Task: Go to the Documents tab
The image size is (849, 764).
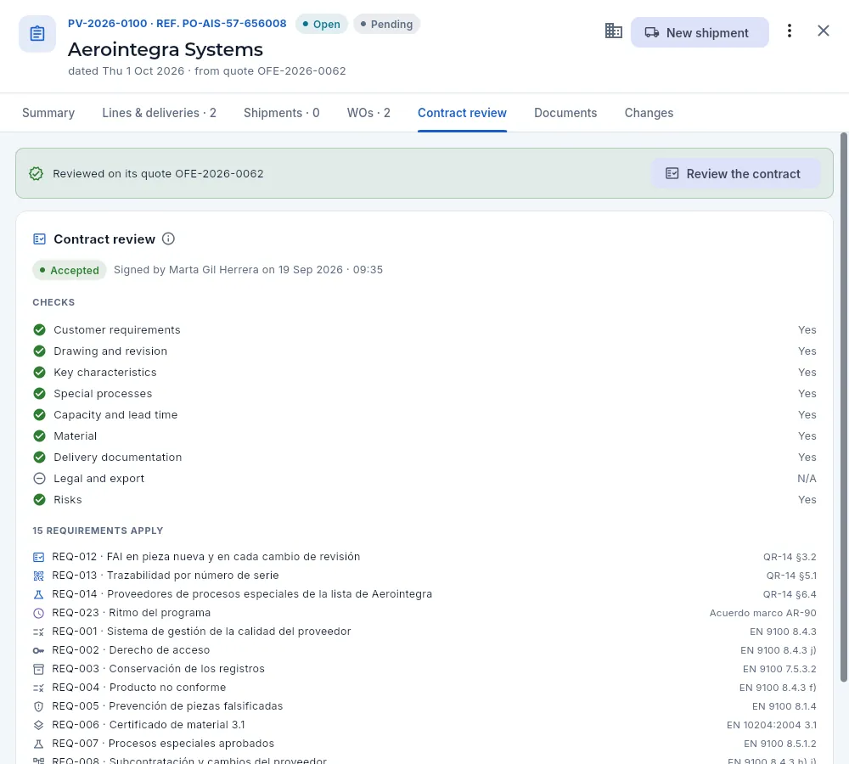Action: [565, 113]
